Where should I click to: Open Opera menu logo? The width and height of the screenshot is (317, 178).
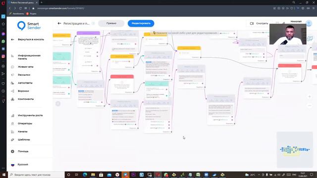click(3, 3)
